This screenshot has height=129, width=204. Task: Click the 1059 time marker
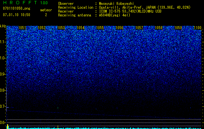coord(178,28)
